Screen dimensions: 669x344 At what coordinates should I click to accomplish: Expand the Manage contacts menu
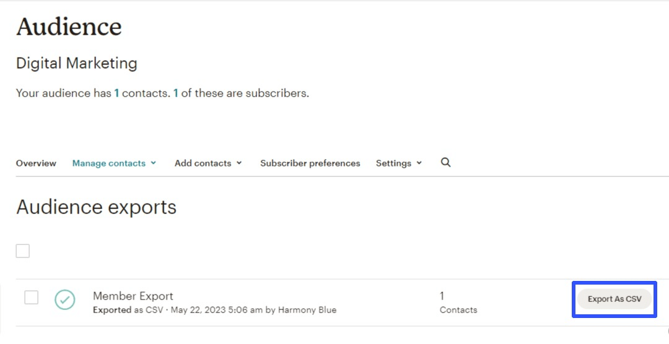(114, 163)
